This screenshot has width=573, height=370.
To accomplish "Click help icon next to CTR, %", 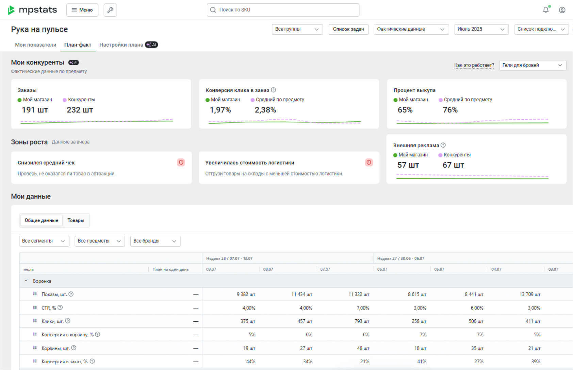I will 60,308.
